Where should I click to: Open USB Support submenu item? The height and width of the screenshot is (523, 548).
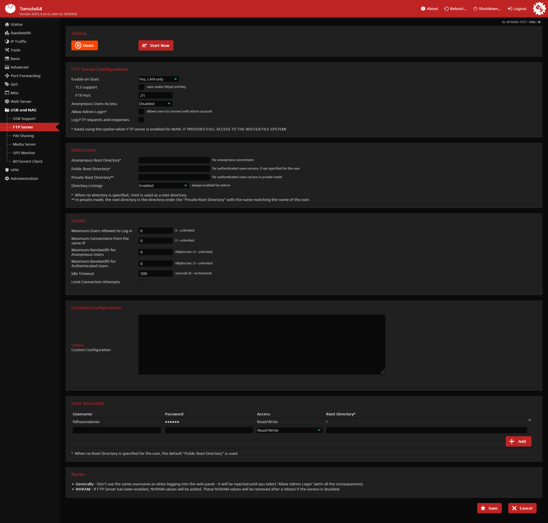tap(24, 119)
